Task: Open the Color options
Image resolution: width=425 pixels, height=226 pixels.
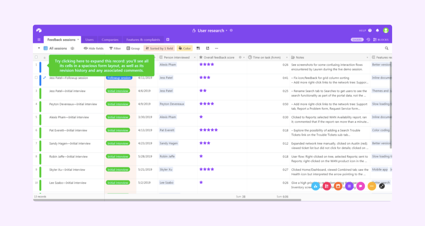Action: coord(185,48)
